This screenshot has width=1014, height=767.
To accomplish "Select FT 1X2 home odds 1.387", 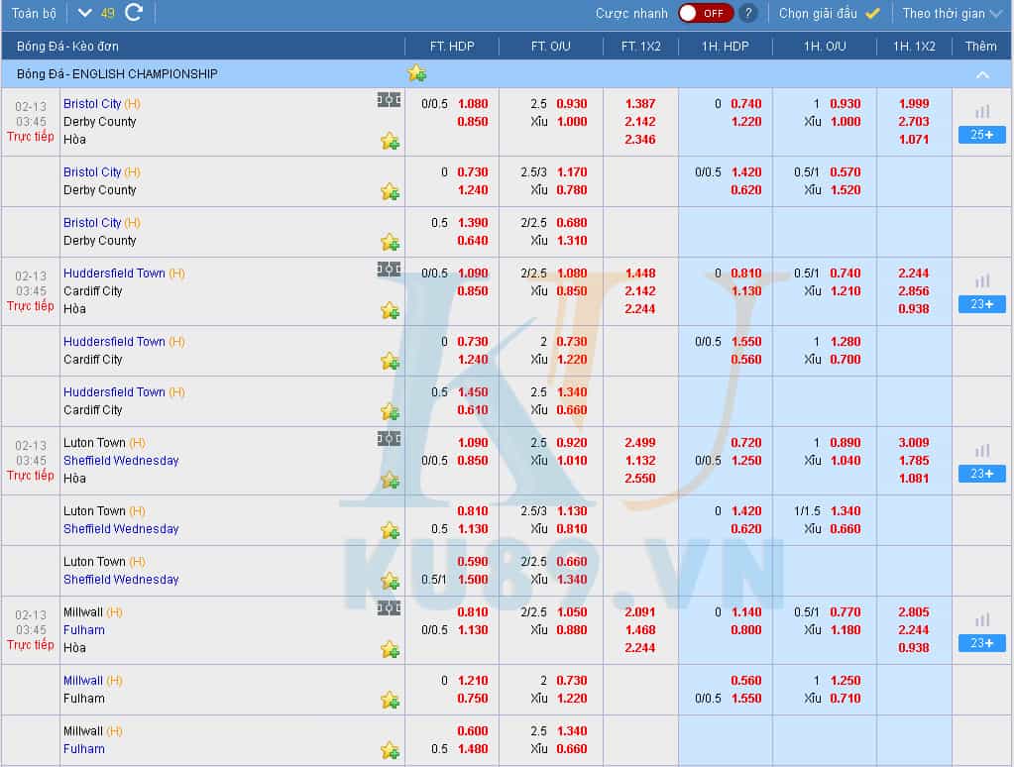I will (640, 103).
